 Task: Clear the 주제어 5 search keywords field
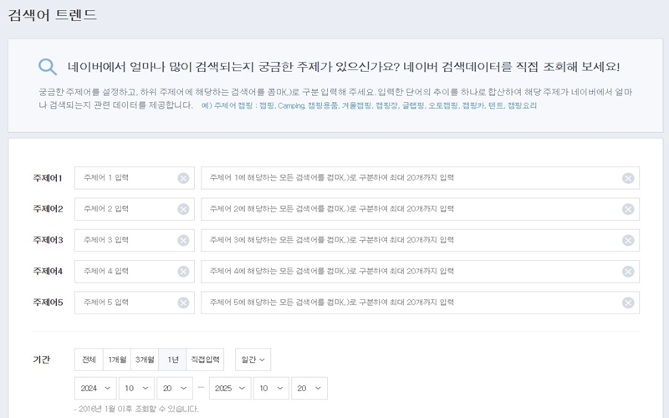[628, 303]
